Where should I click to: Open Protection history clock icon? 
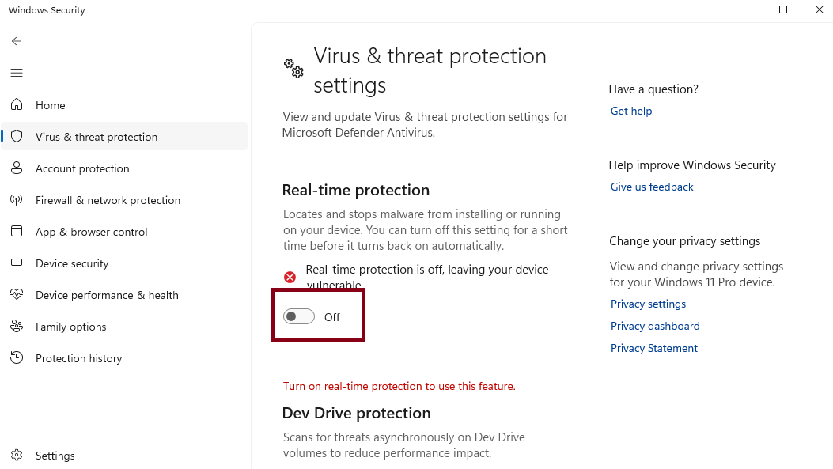point(17,358)
